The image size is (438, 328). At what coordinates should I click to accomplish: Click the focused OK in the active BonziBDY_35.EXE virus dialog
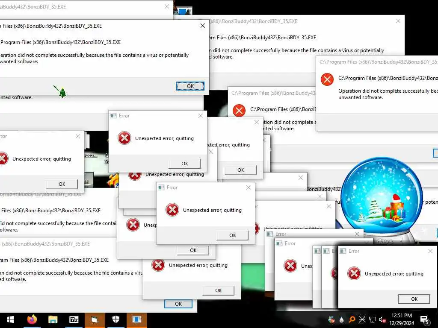(x=190, y=86)
